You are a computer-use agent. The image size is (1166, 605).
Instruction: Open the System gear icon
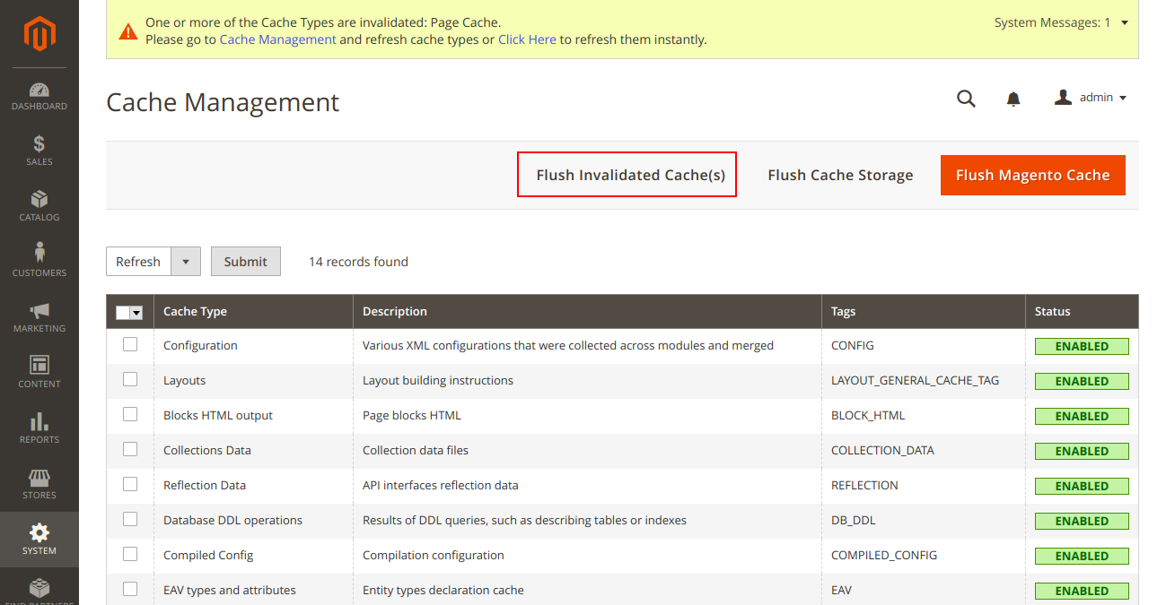pos(39,532)
